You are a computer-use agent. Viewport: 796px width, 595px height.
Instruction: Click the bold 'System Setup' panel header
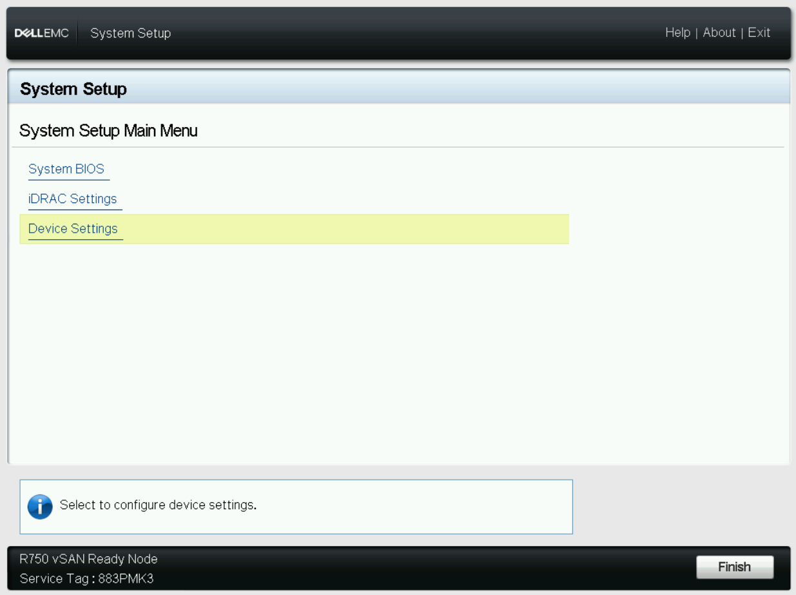pos(73,89)
